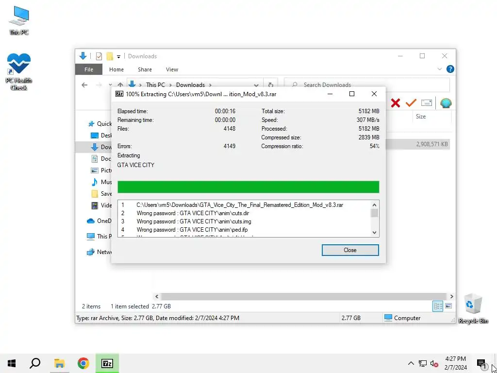497x373 pixels.
Task: Click the red X delete toolbar icon
Action: pos(395,103)
